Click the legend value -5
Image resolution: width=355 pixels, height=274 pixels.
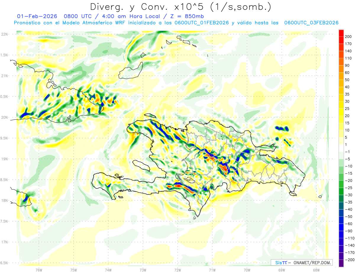[347, 159]
